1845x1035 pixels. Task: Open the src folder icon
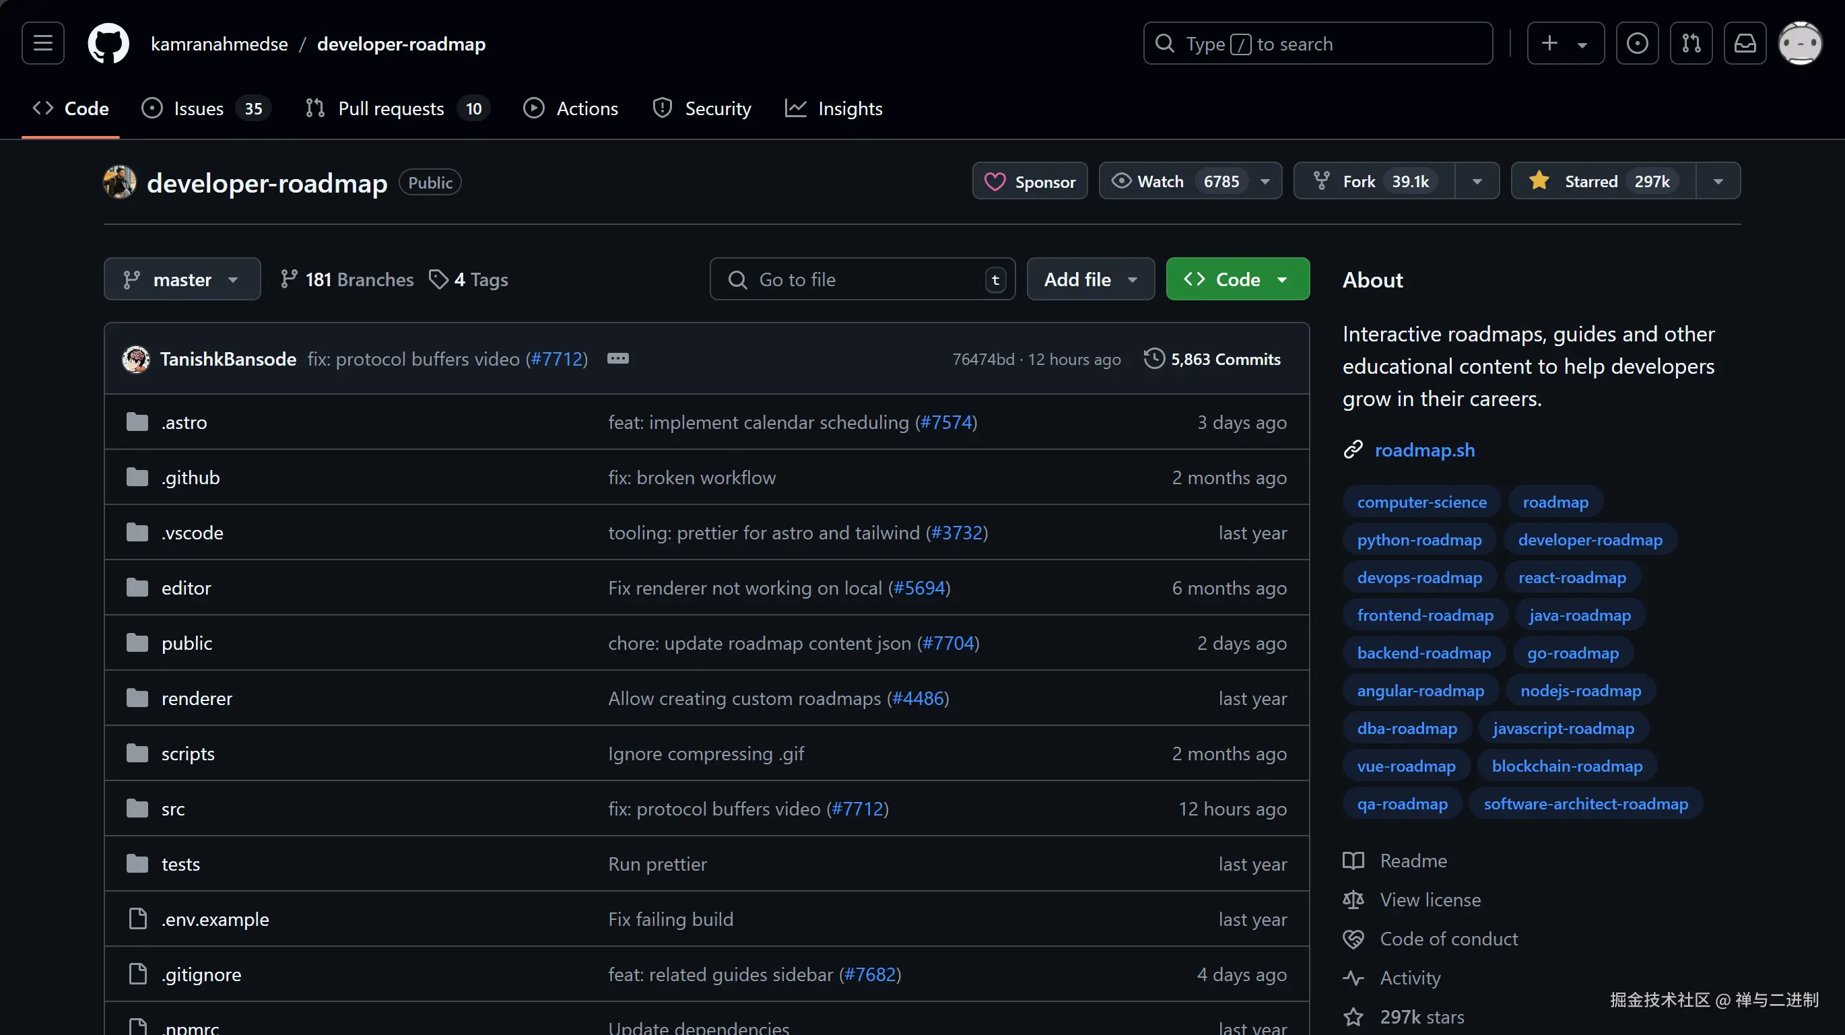[137, 808]
